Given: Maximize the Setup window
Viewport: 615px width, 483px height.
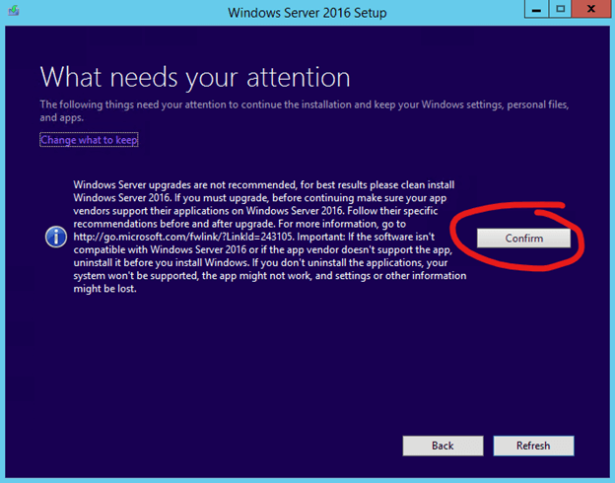Looking at the screenshot, I should pos(560,10).
